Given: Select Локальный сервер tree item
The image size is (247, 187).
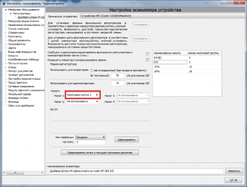Looking at the screenshot, I should (19, 94).
